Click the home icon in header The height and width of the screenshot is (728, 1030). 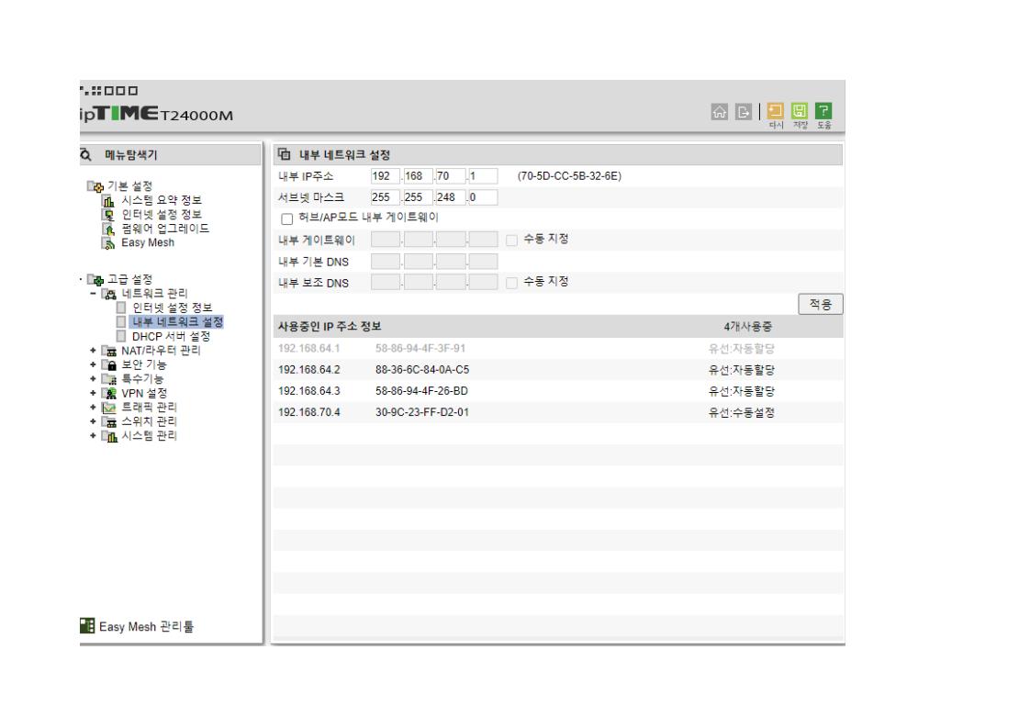pyautogui.click(x=720, y=112)
